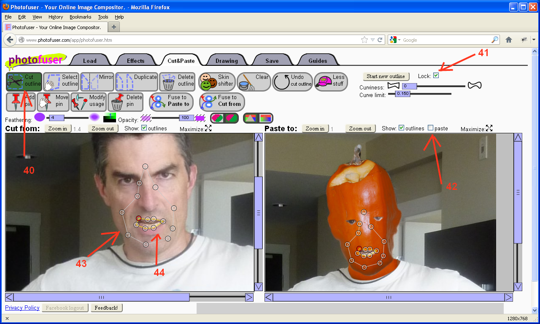Click Fuse to Paste to
Viewport: 540px width, 324px height.
pyautogui.click(x=171, y=102)
